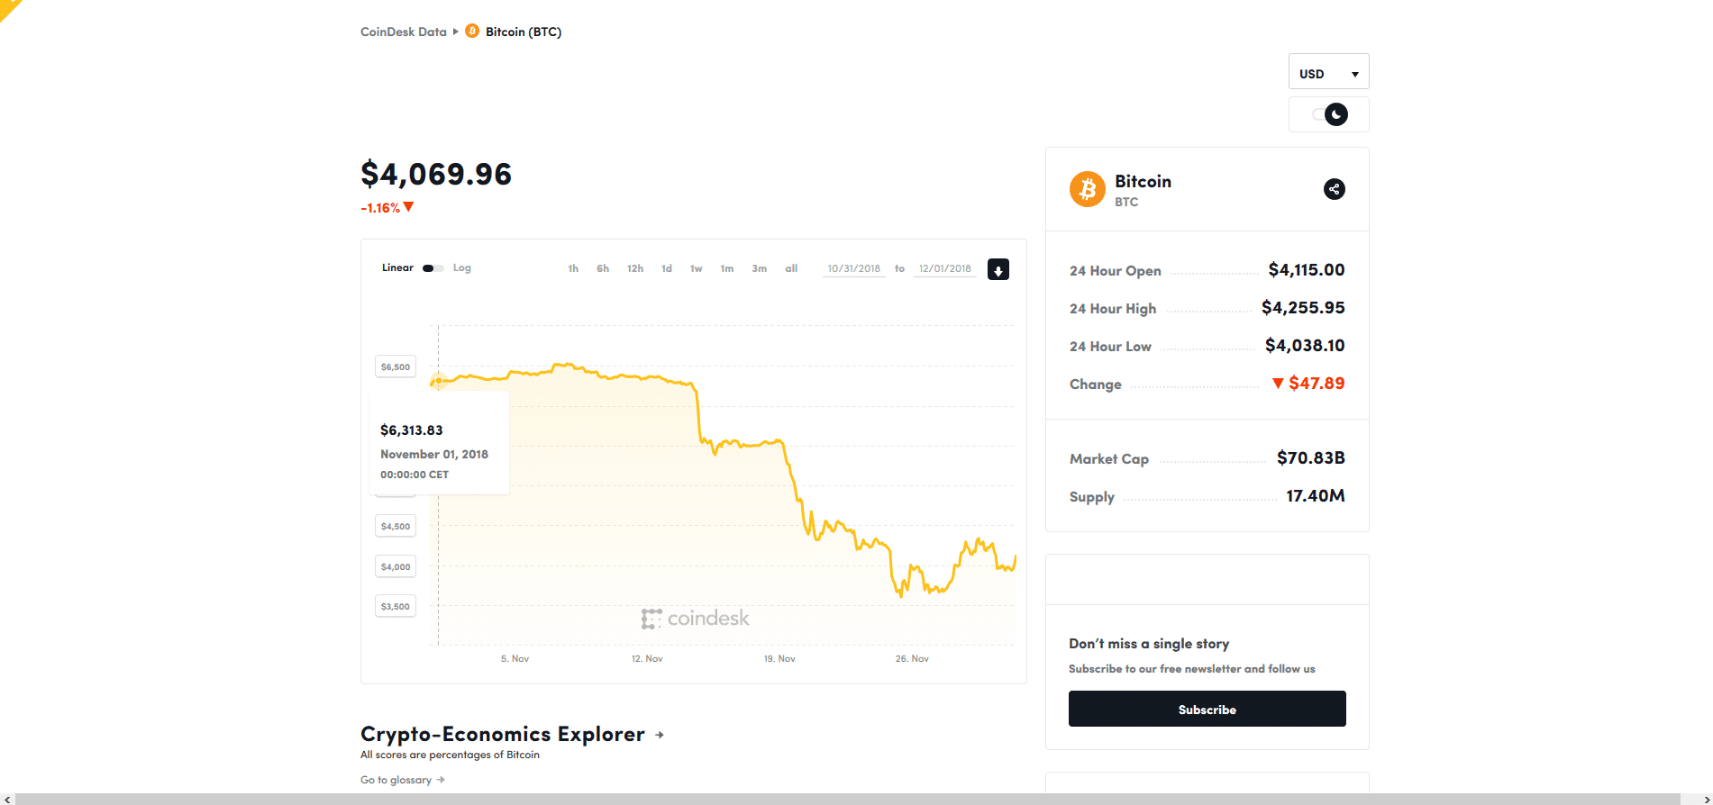Image resolution: width=1713 pixels, height=805 pixels.
Task: Open the end date 12/01/2018 picker
Action: click(x=944, y=268)
